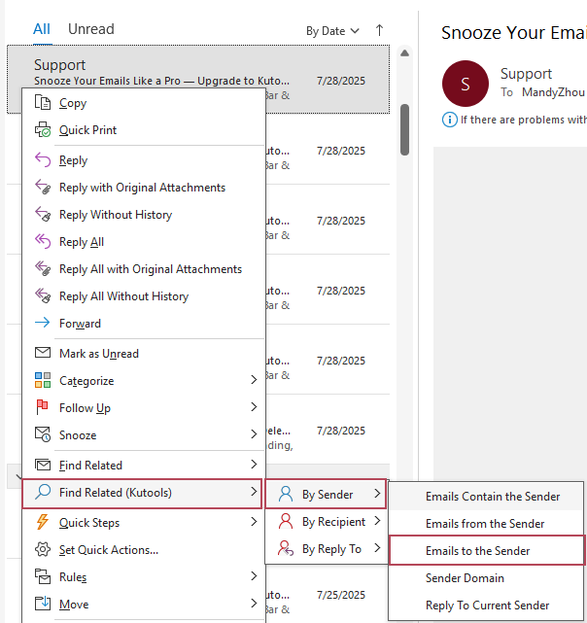Choose Reply To Current Sender

click(486, 606)
